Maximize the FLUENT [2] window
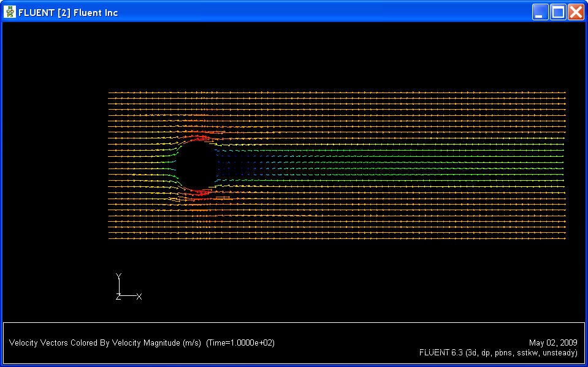The image size is (588, 367). (558, 12)
